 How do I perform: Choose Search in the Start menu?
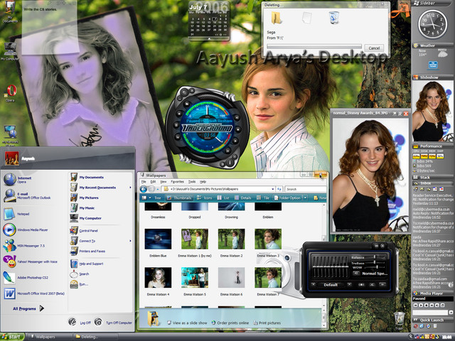pos(80,274)
